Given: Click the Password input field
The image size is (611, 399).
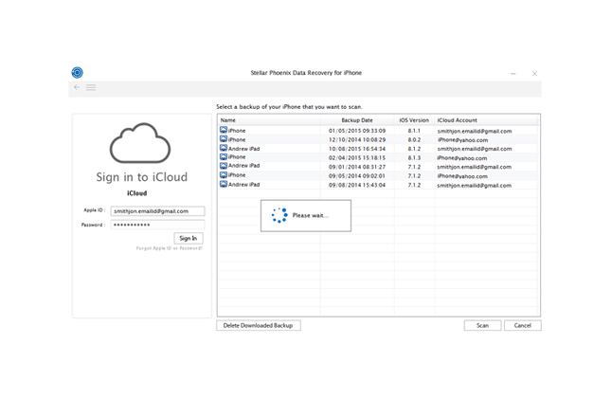Looking at the screenshot, I should [x=157, y=225].
